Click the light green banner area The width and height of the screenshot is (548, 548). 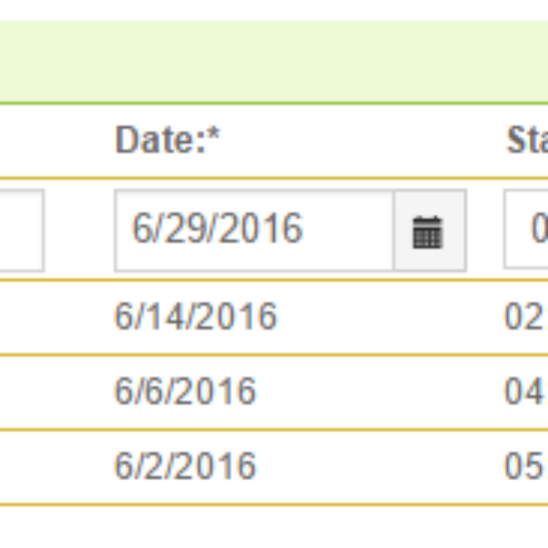pos(274,62)
